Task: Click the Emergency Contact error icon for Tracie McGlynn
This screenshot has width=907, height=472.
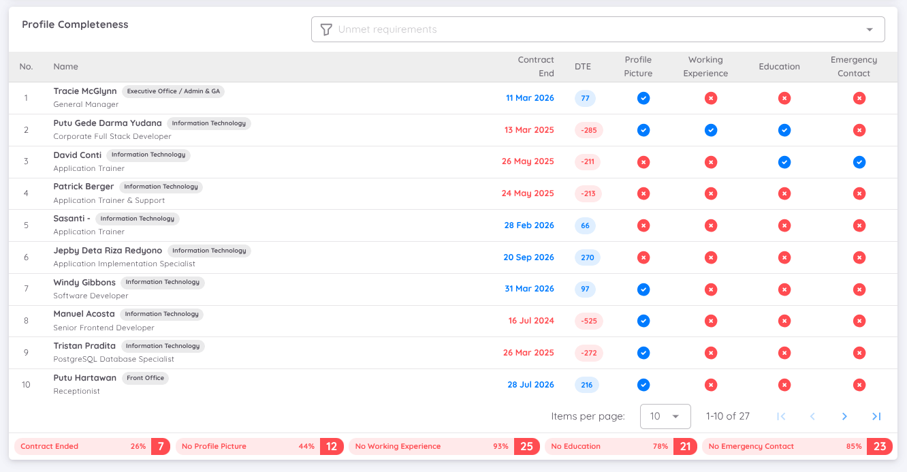Action: pyautogui.click(x=859, y=98)
